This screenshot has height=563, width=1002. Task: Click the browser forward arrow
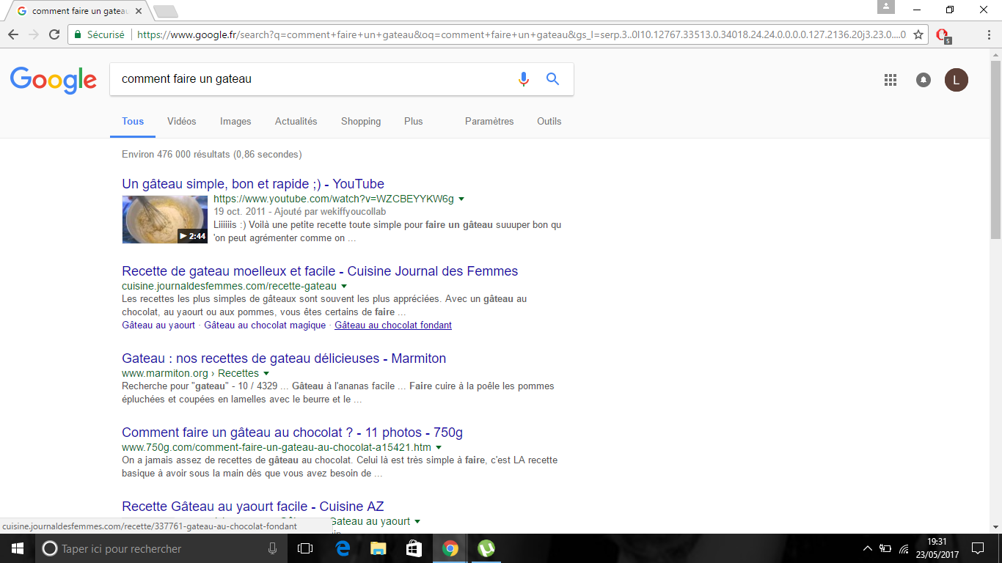(34, 34)
